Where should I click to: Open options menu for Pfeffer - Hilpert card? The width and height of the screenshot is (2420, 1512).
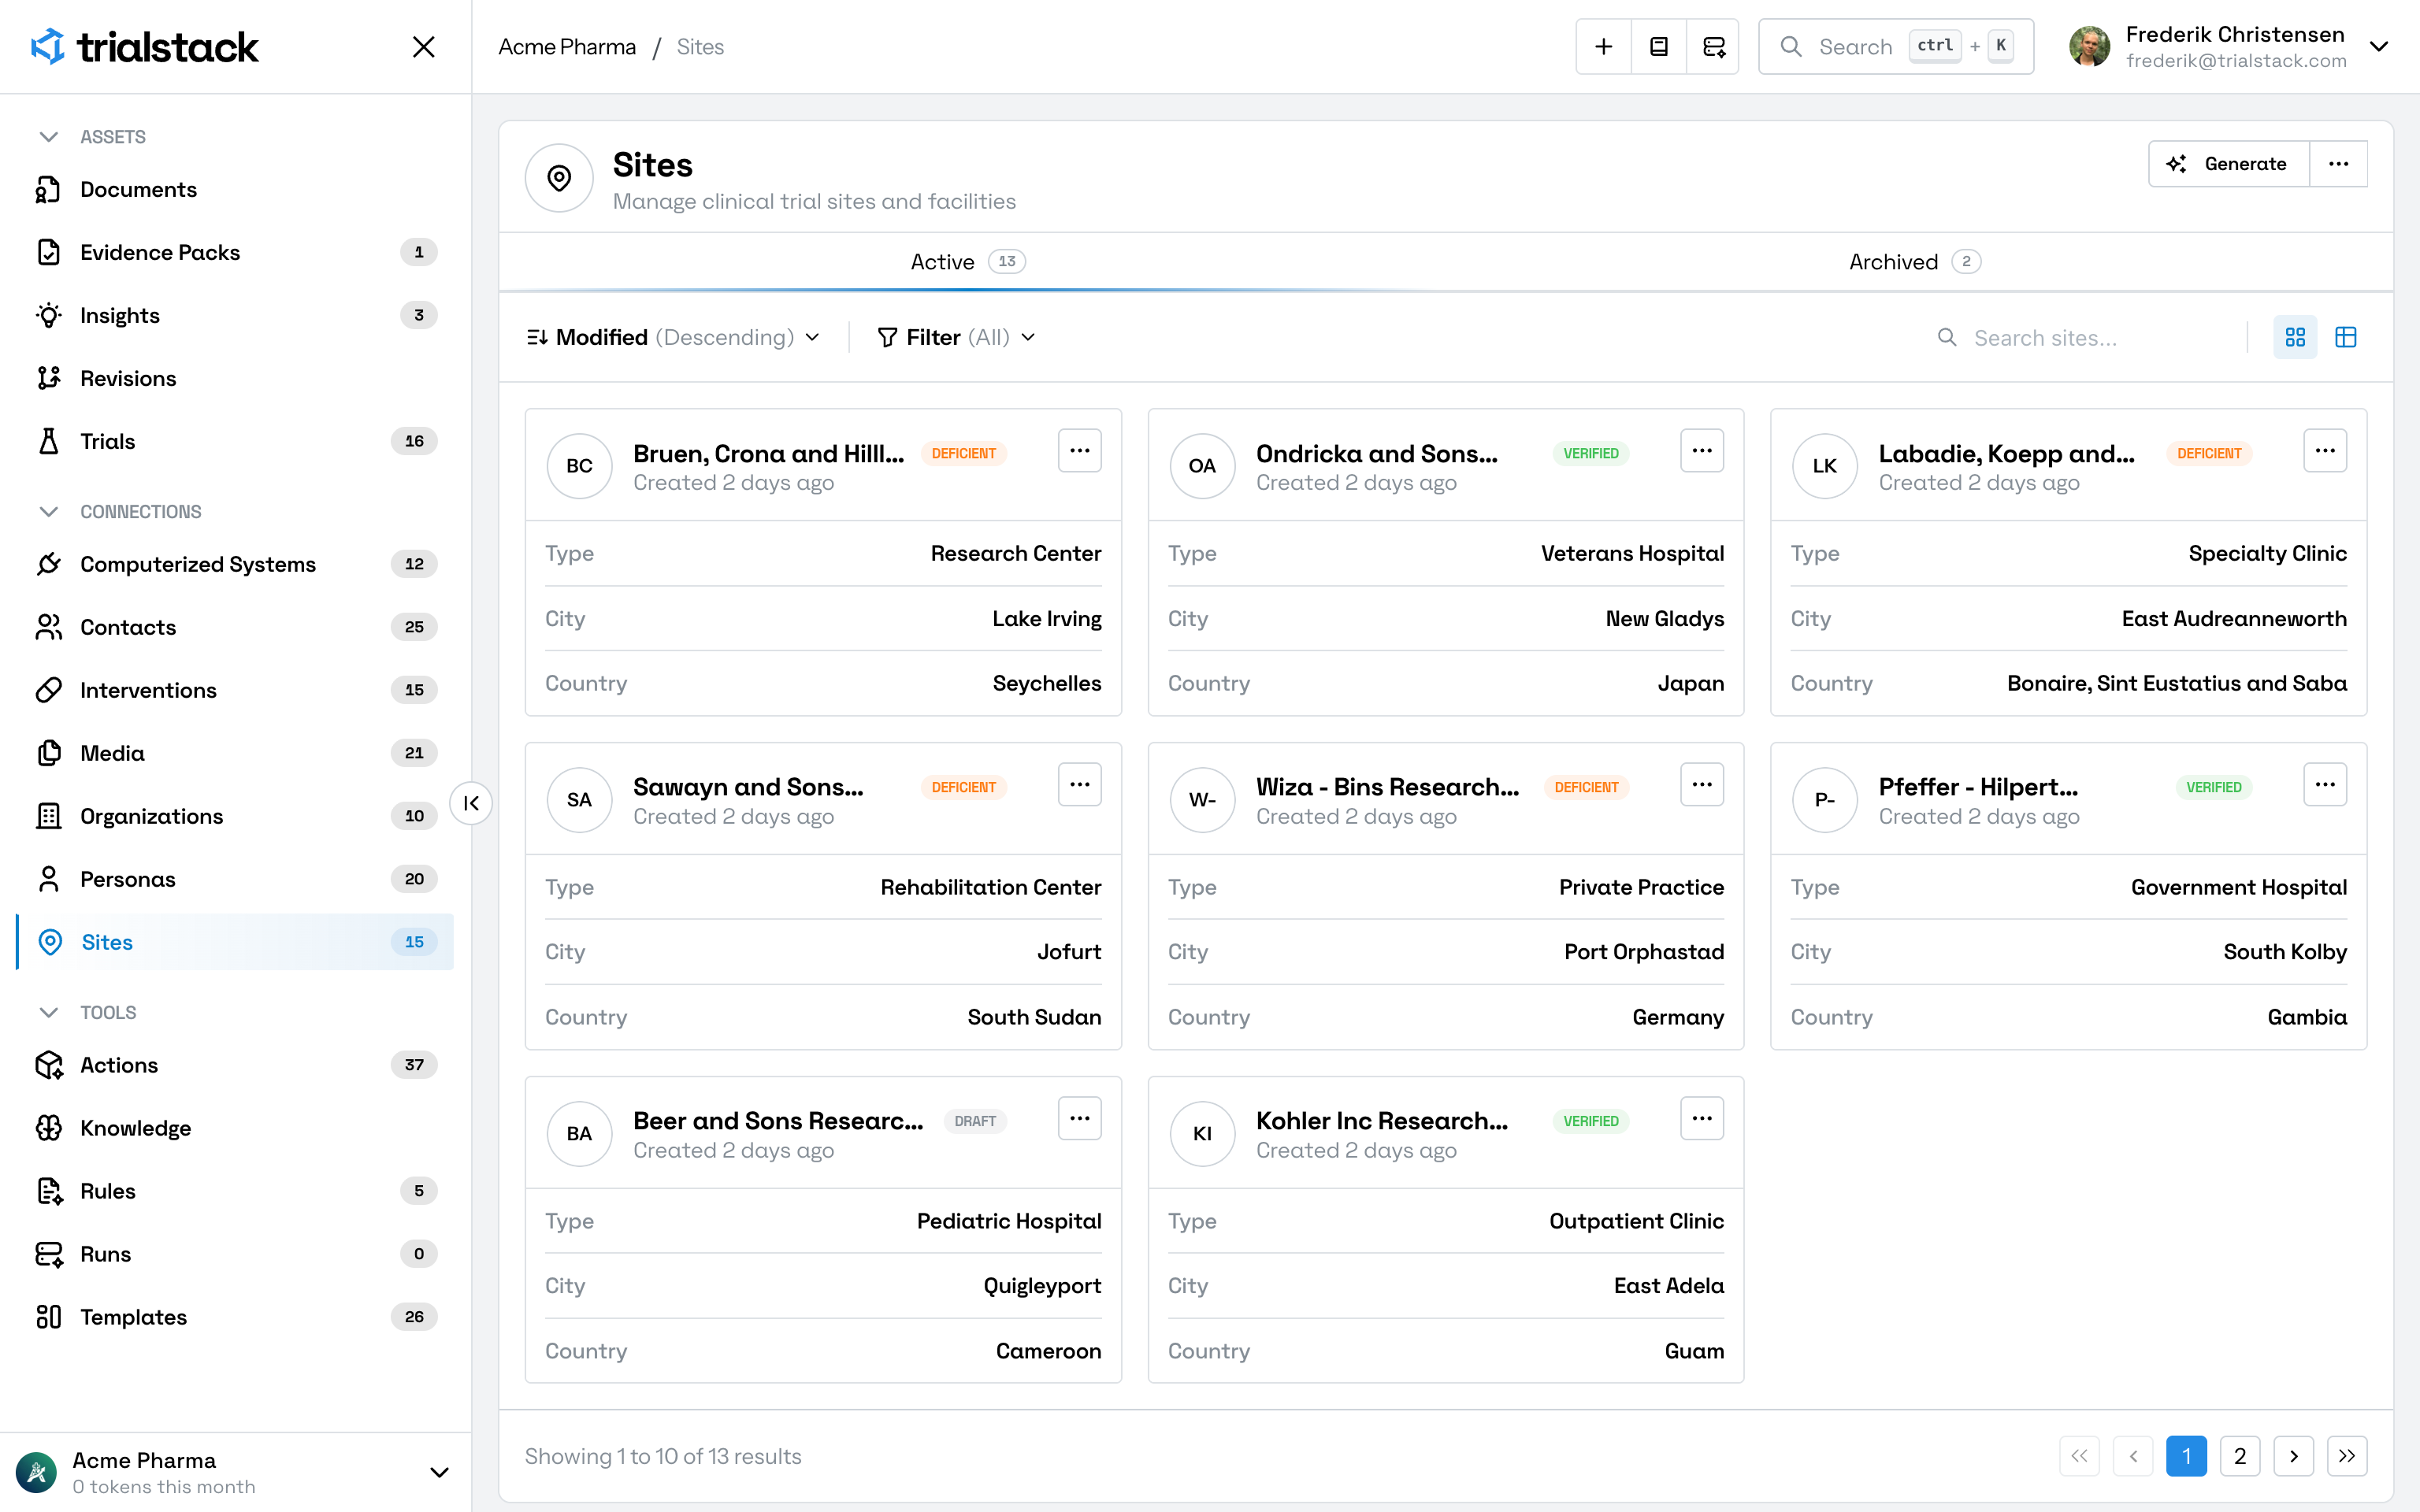2325,785
